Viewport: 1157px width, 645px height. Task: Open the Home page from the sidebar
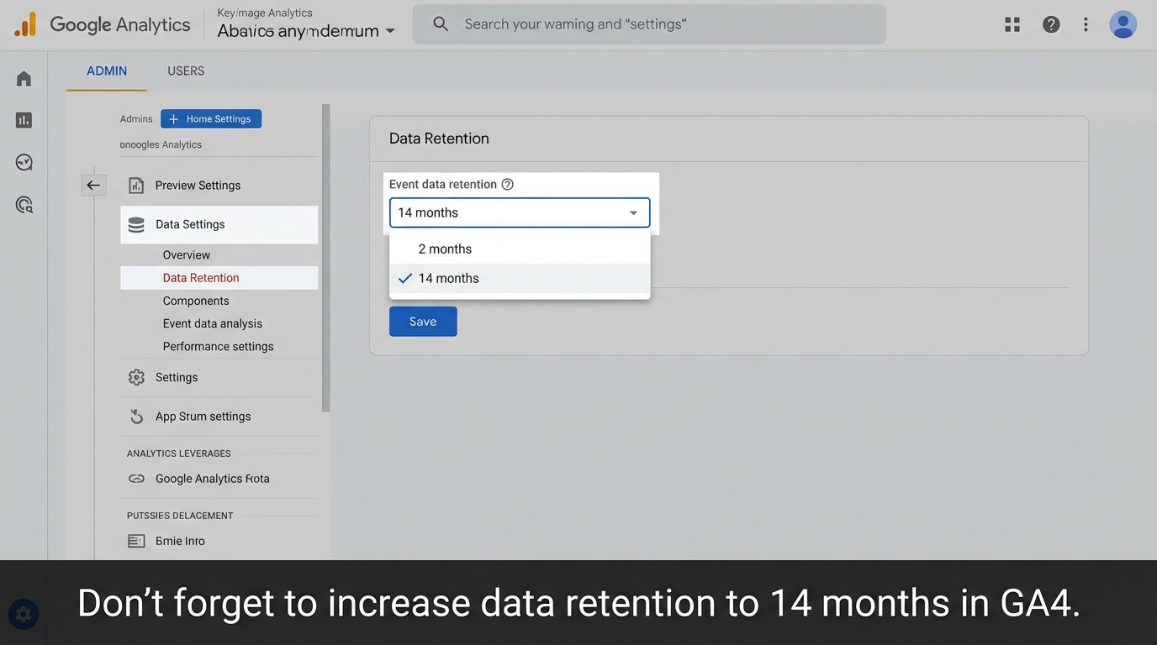[x=23, y=77]
